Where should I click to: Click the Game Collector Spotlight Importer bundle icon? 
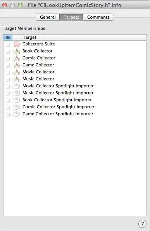(17, 114)
